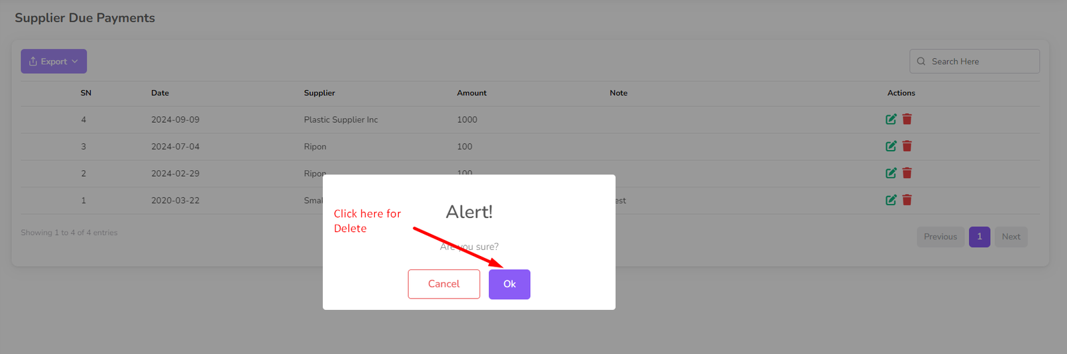Screen dimensions: 1067x354
Task: Click trash icon for 2024-07-04 payment
Action: pos(907,146)
